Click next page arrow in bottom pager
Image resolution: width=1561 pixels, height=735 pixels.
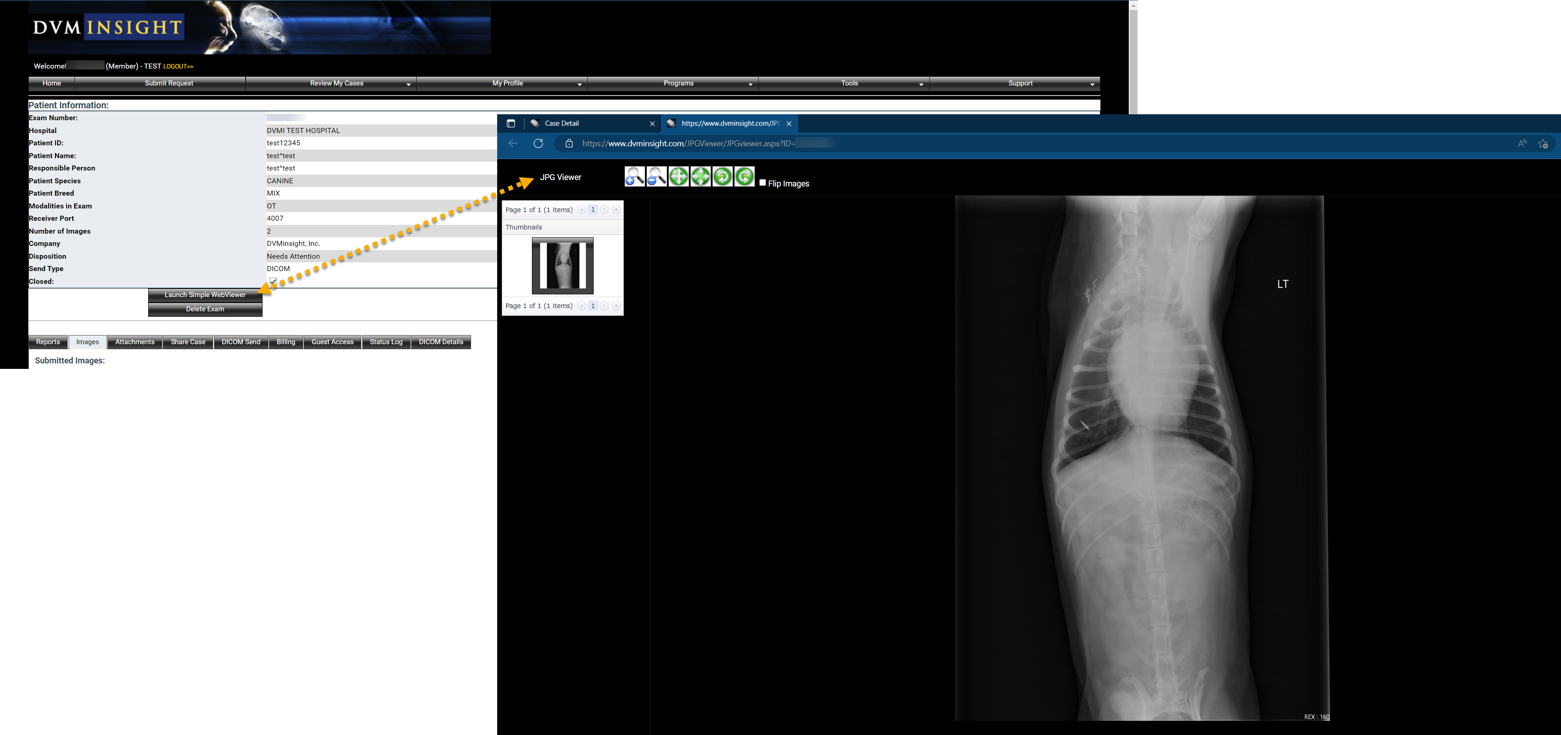604,306
